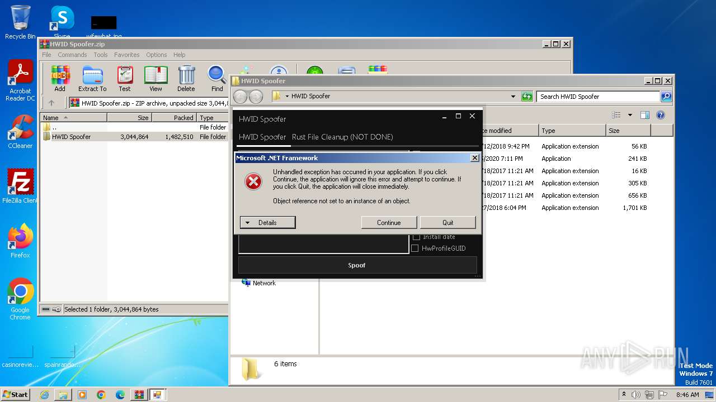
Task: Expand the folder path arrow before HWID Spoofer
Action: point(287,97)
